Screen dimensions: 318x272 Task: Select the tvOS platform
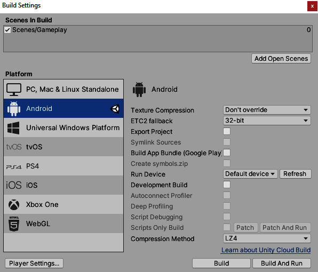[x=63, y=147]
